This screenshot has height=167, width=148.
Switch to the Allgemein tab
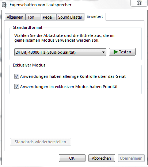[15, 17]
